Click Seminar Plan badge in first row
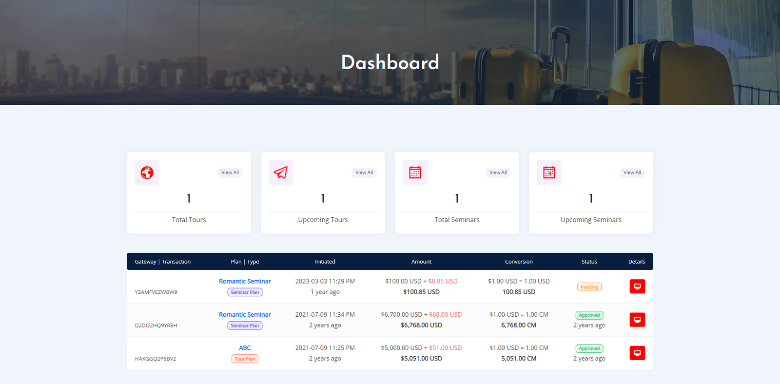 coord(245,292)
